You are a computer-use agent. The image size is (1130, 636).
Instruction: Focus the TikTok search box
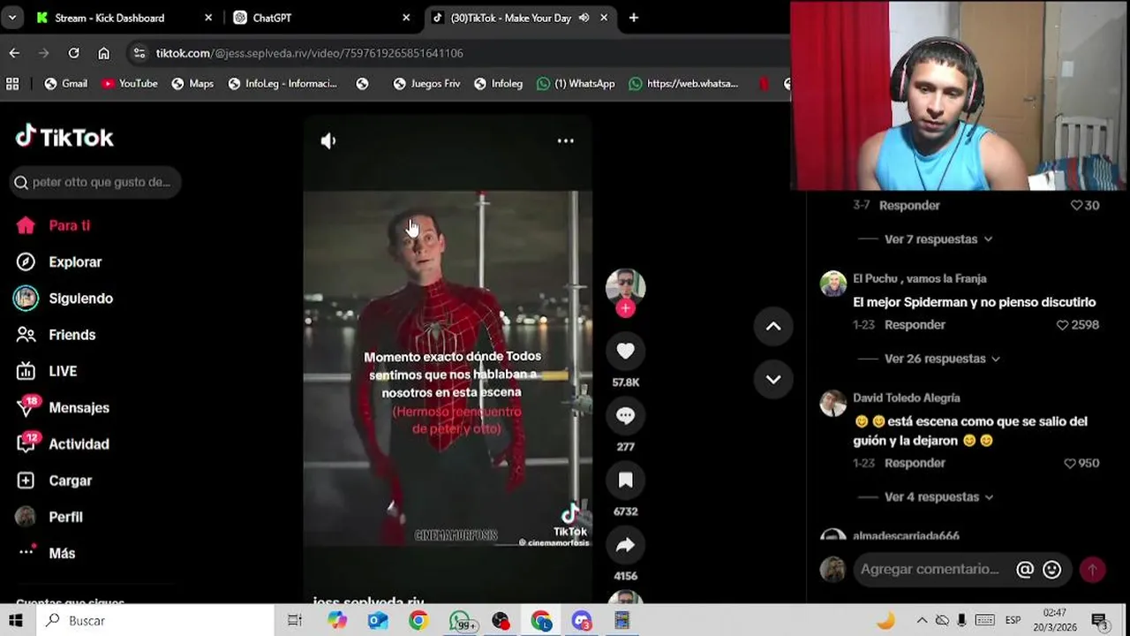(95, 182)
